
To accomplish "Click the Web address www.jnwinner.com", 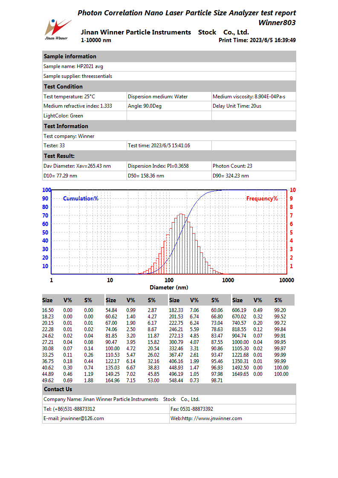I will 206,418.
